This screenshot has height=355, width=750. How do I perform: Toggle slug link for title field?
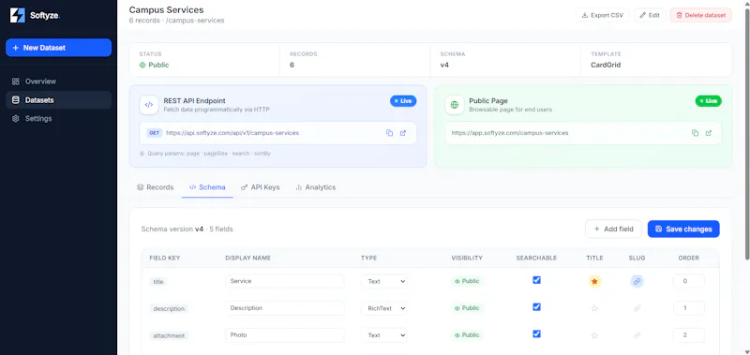click(637, 281)
